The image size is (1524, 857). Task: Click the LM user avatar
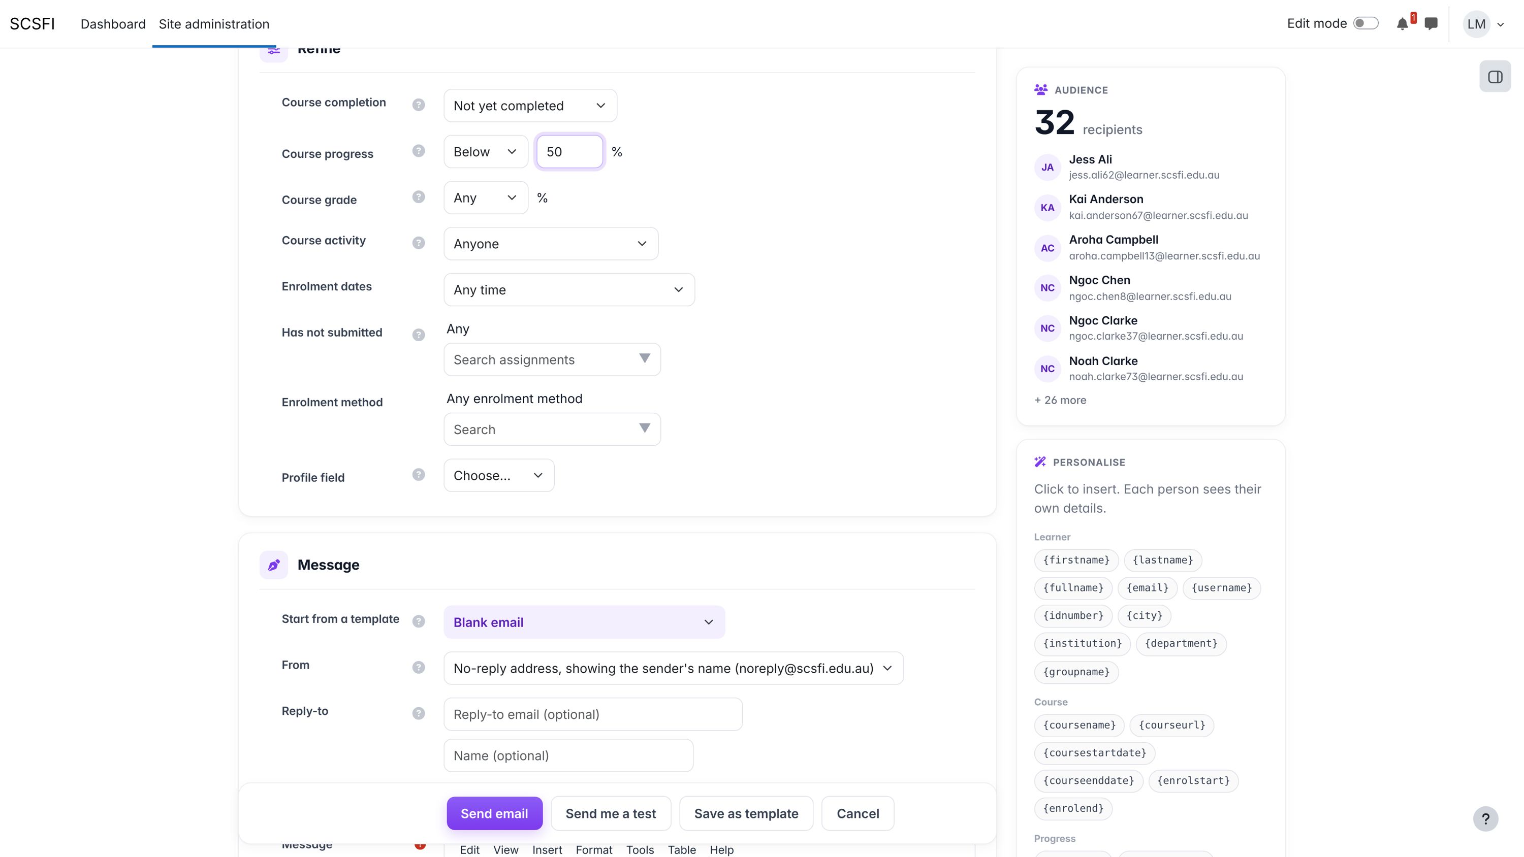[1476, 24]
